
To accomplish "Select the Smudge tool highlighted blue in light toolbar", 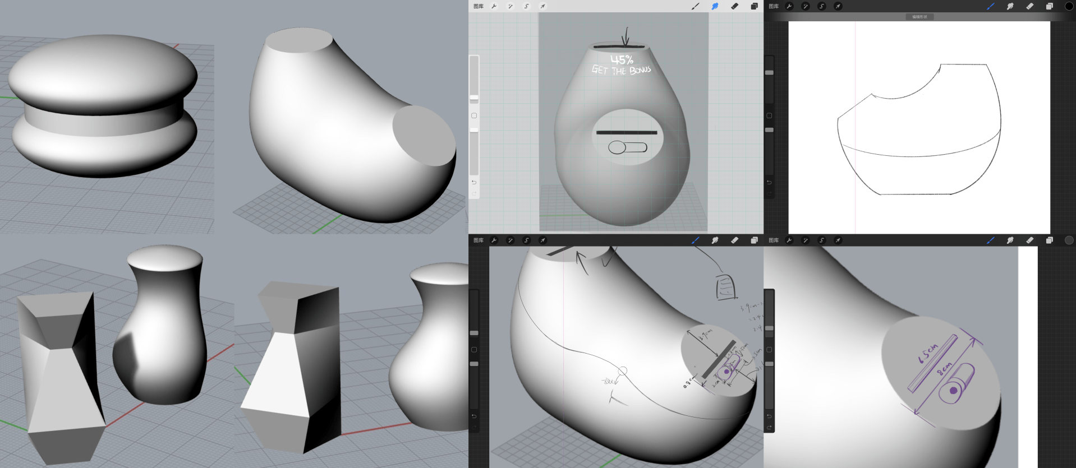I will click(x=715, y=6).
